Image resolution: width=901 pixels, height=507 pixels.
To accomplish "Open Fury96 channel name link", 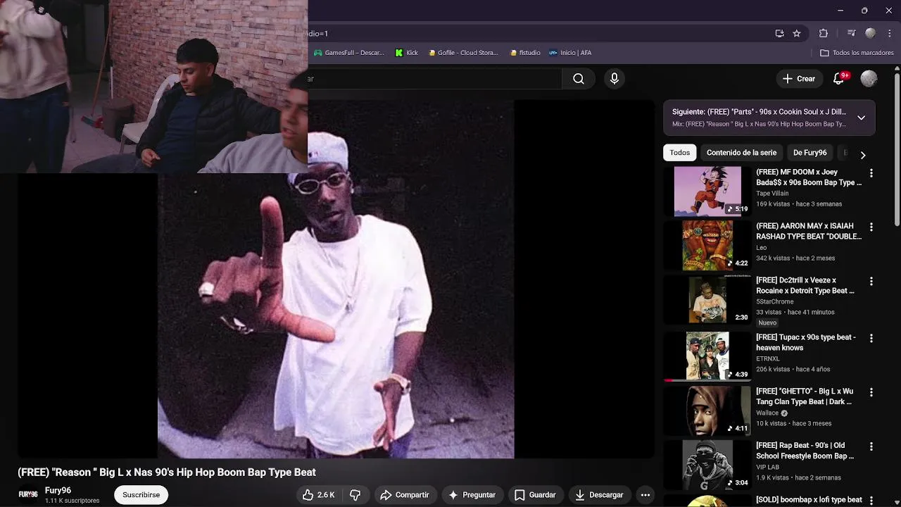I will (x=58, y=490).
